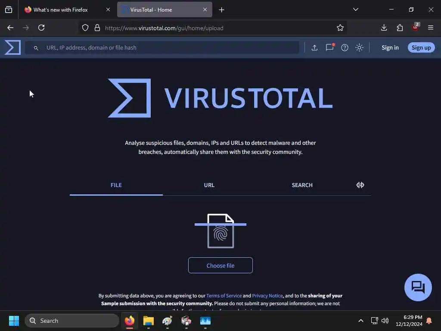Screen dimensions: 441x331
Task: Click the file fingerprint upload icon
Action: (x=220, y=231)
